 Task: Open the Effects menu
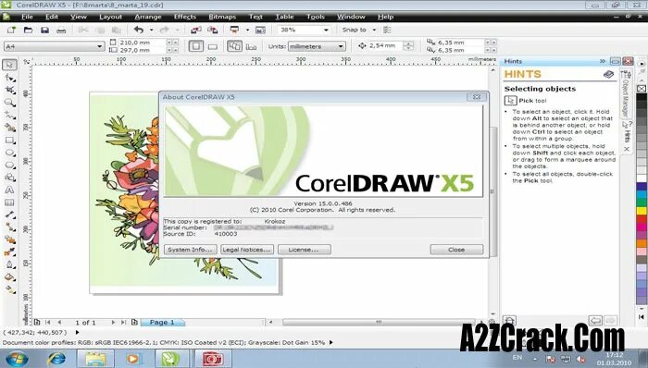tap(185, 17)
